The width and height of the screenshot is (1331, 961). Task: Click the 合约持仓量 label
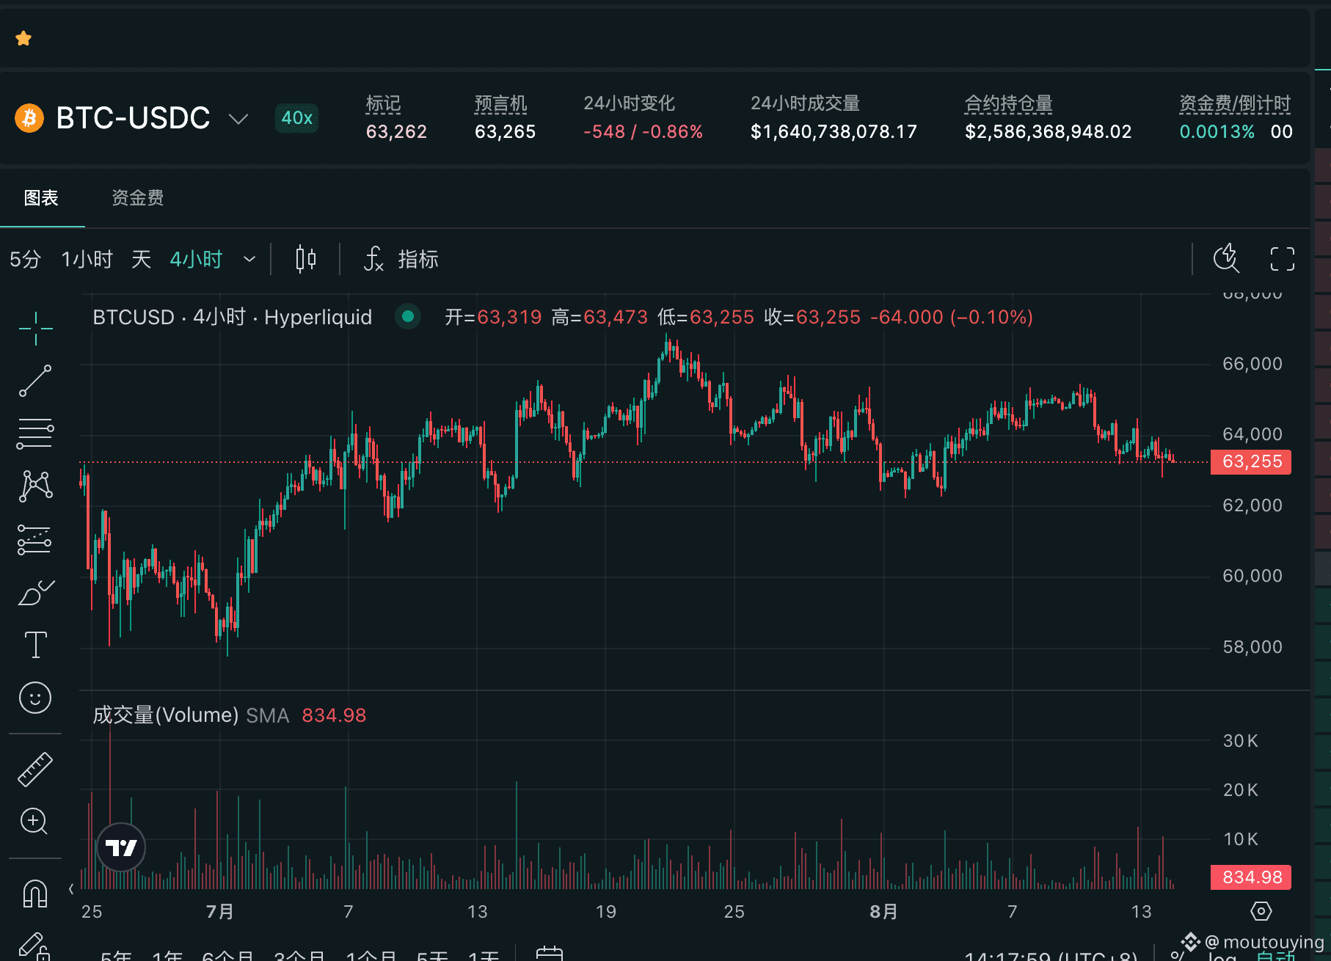click(x=1008, y=103)
